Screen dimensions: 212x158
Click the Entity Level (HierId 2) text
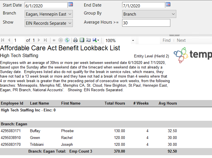tap(151, 56)
